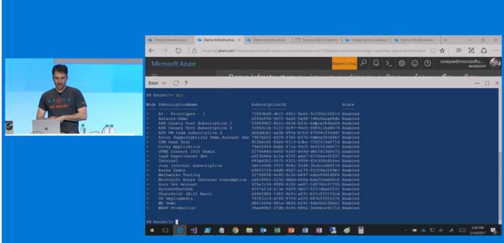Click 'CDM OaaS Test' subscription name
Viewport: 504px width, 243px height.
click(x=174, y=142)
